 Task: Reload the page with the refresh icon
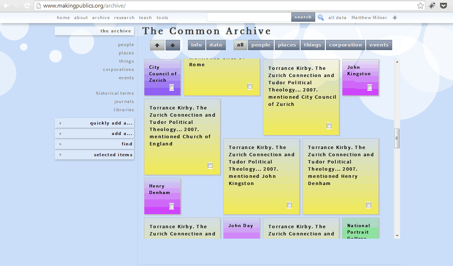point(27,5)
